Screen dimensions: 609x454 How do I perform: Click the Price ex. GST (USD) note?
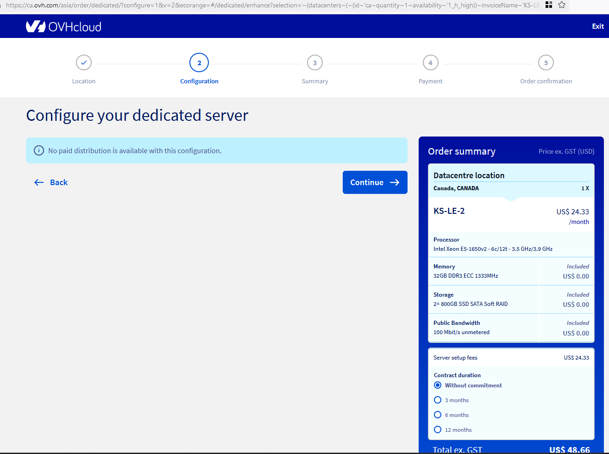click(566, 151)
